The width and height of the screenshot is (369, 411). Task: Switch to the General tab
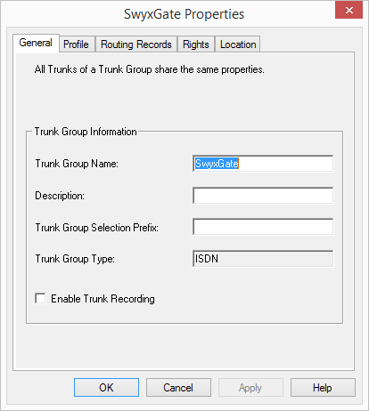click(36, 43)
